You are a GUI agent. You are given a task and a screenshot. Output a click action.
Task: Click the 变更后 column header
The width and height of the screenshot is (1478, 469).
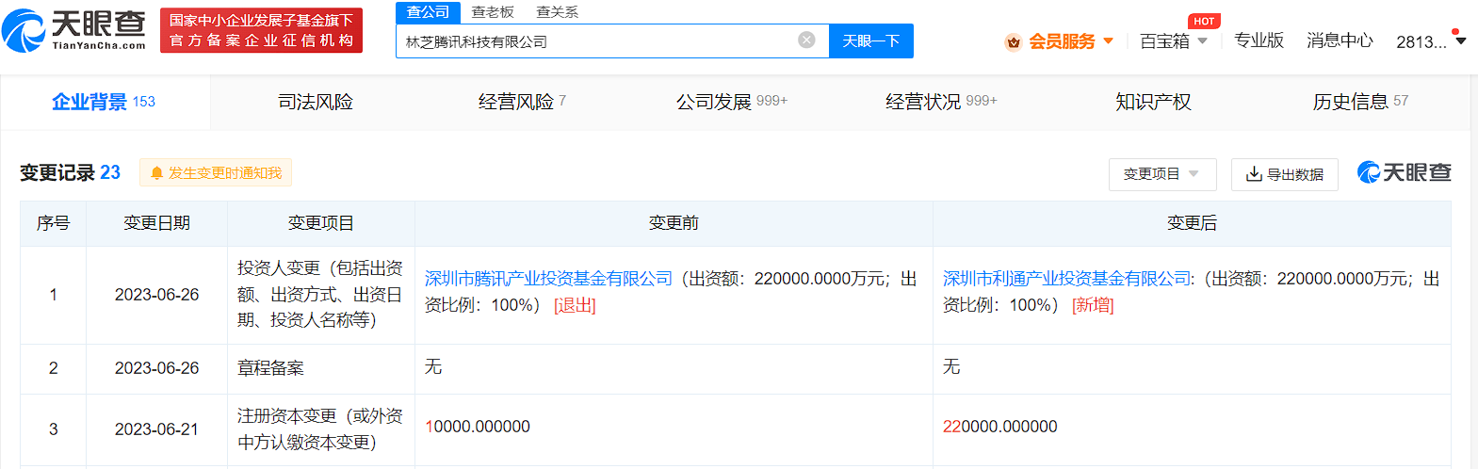1192,223
